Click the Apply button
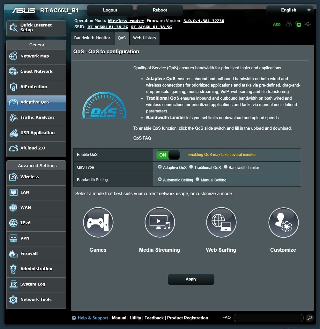 pyautogui.click(x=191, y=279)
